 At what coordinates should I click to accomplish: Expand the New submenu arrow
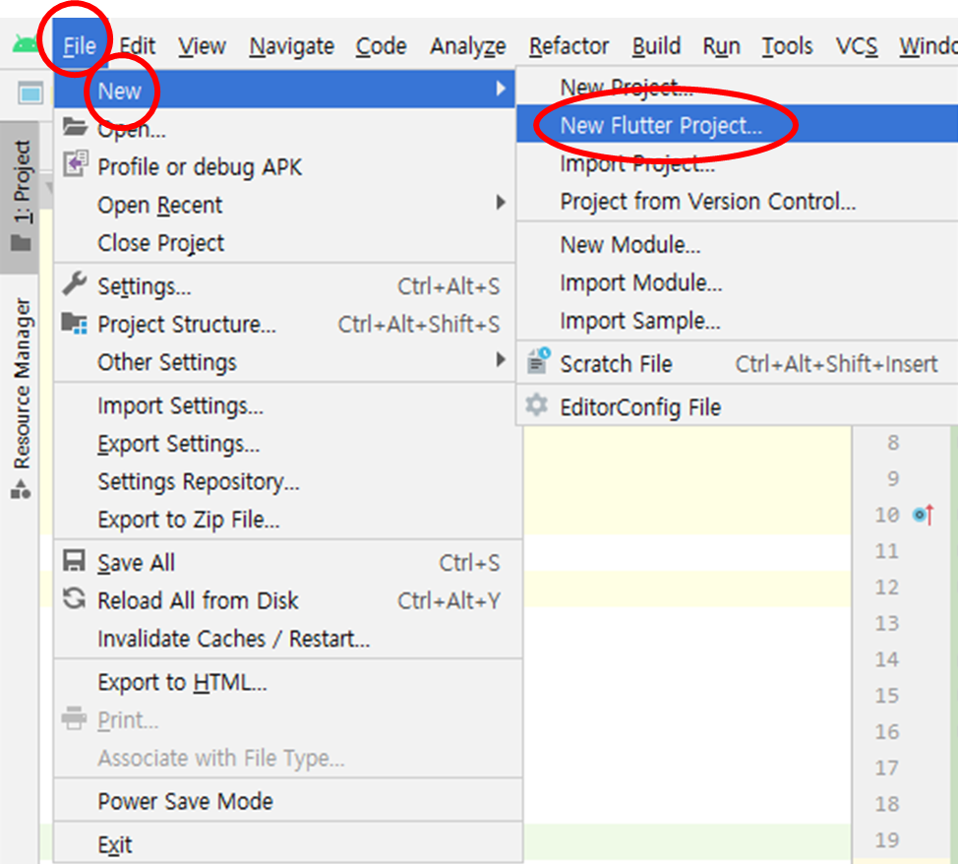pos(501,89)
